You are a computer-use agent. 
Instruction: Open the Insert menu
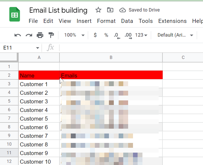pos(84,21)
